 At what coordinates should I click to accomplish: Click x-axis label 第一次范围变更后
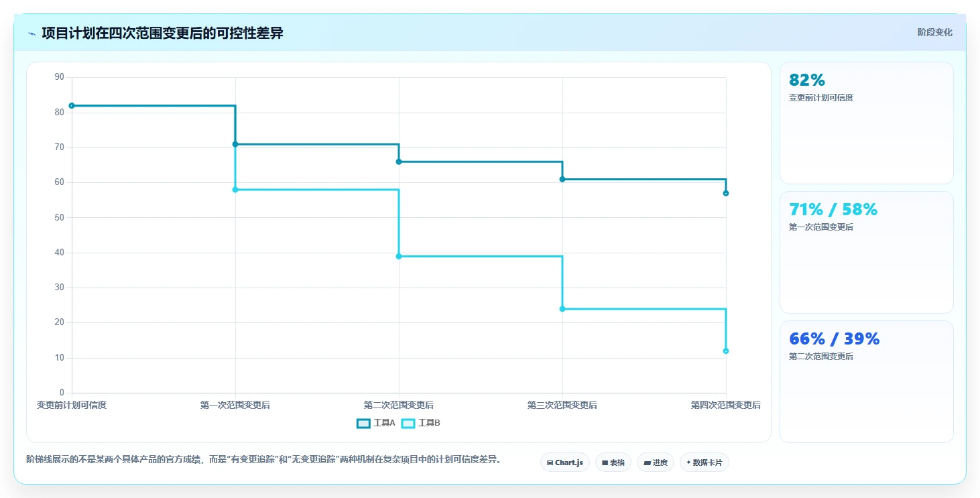pos(235,405)
